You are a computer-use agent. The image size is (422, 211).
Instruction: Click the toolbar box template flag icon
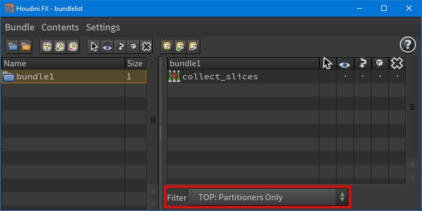(133, 47)
